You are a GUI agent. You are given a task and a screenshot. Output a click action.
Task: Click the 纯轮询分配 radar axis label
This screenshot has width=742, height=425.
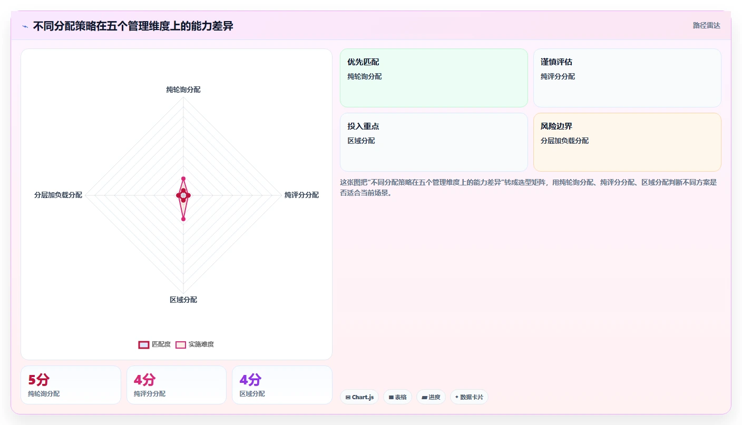click(x=183, y=90)
